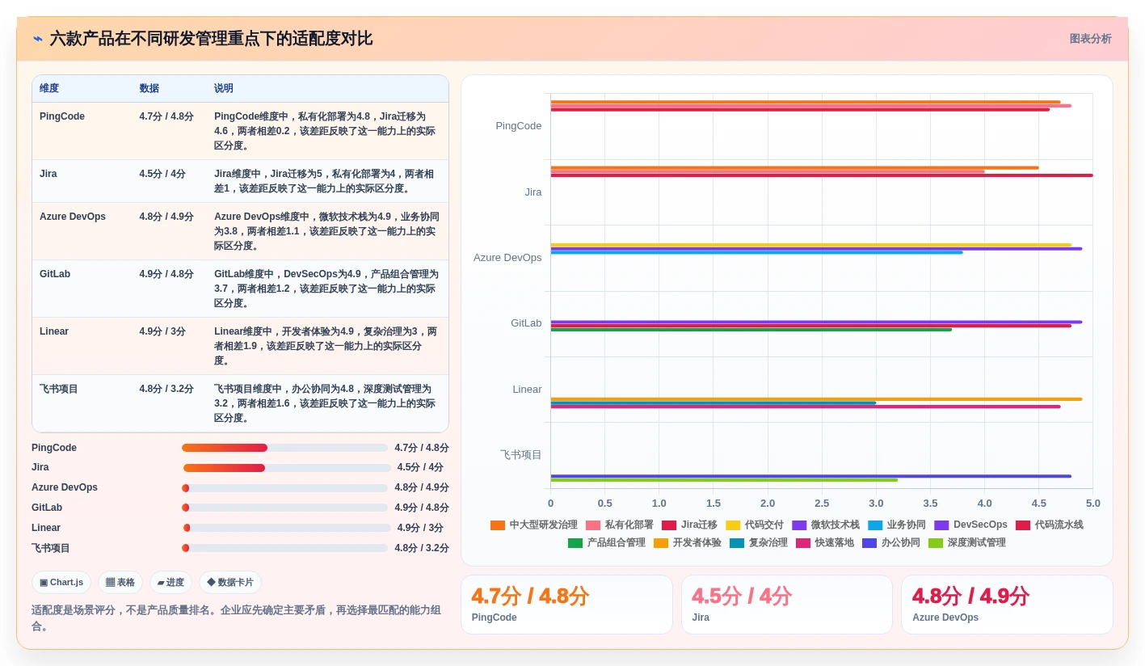Screen dimensions: 1145x666
Task: Select the PingCode table row name
Action: 62,116
